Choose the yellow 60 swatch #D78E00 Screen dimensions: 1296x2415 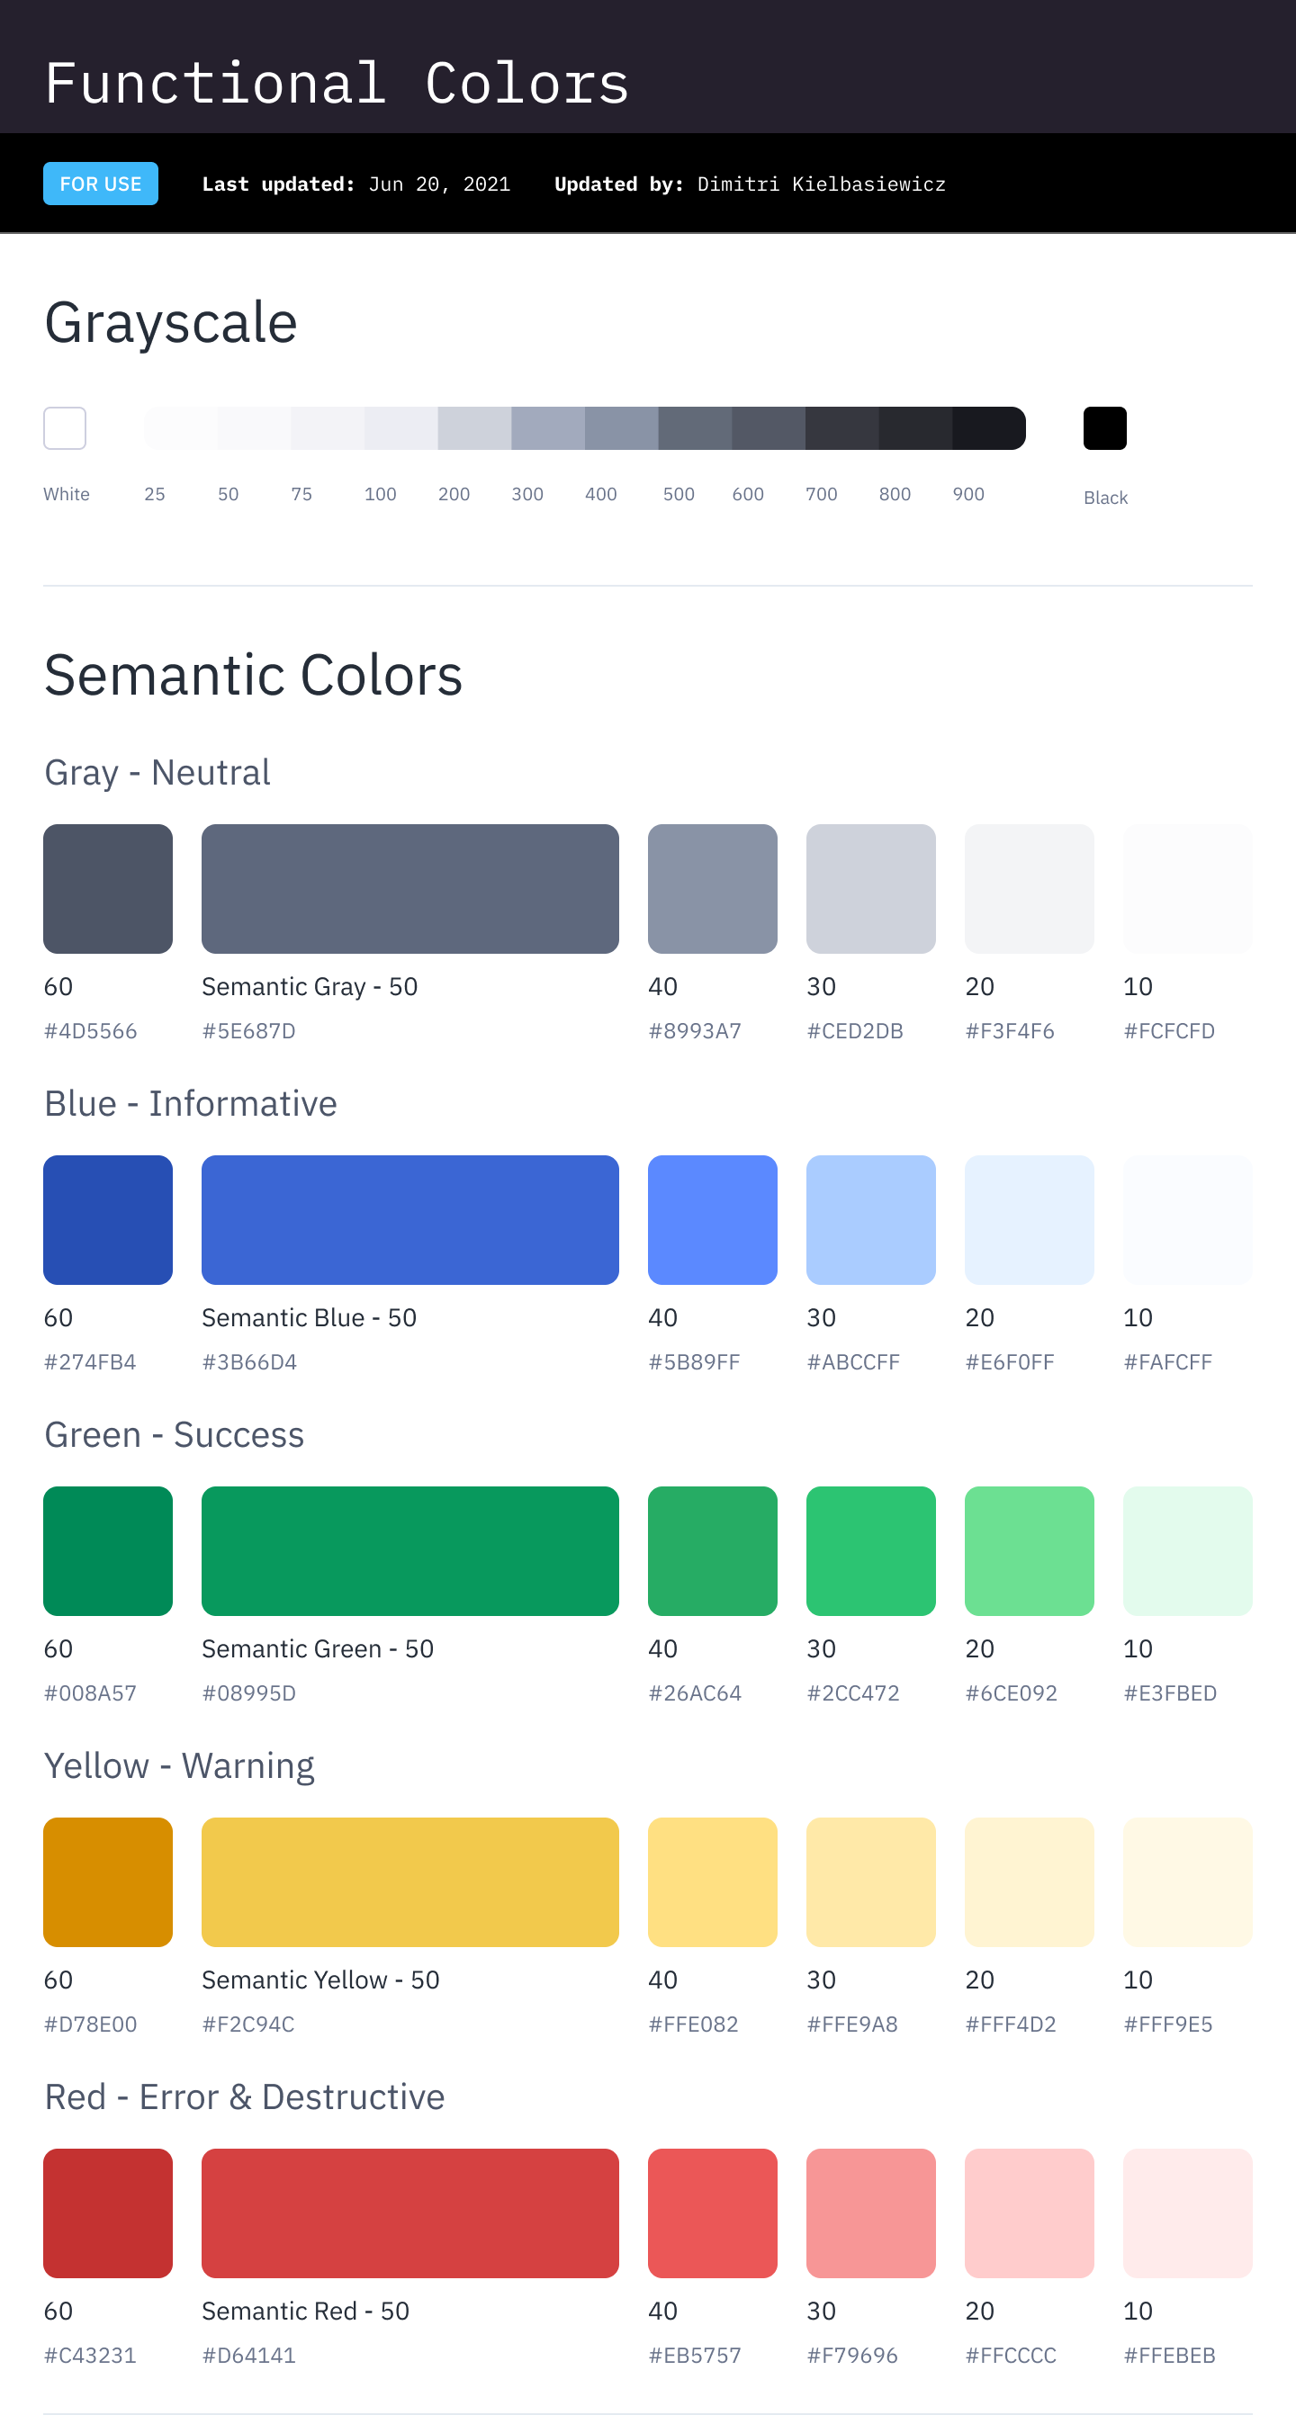point(108,1881)
